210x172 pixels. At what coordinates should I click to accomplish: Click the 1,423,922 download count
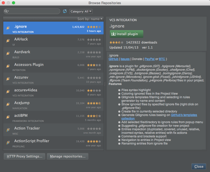coord(78,27)
